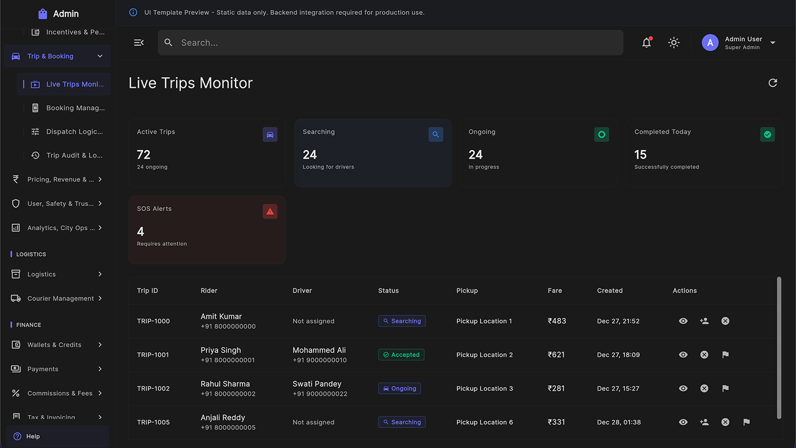
Task: Click the SOS Alerts warning icon
Action: 270,212
